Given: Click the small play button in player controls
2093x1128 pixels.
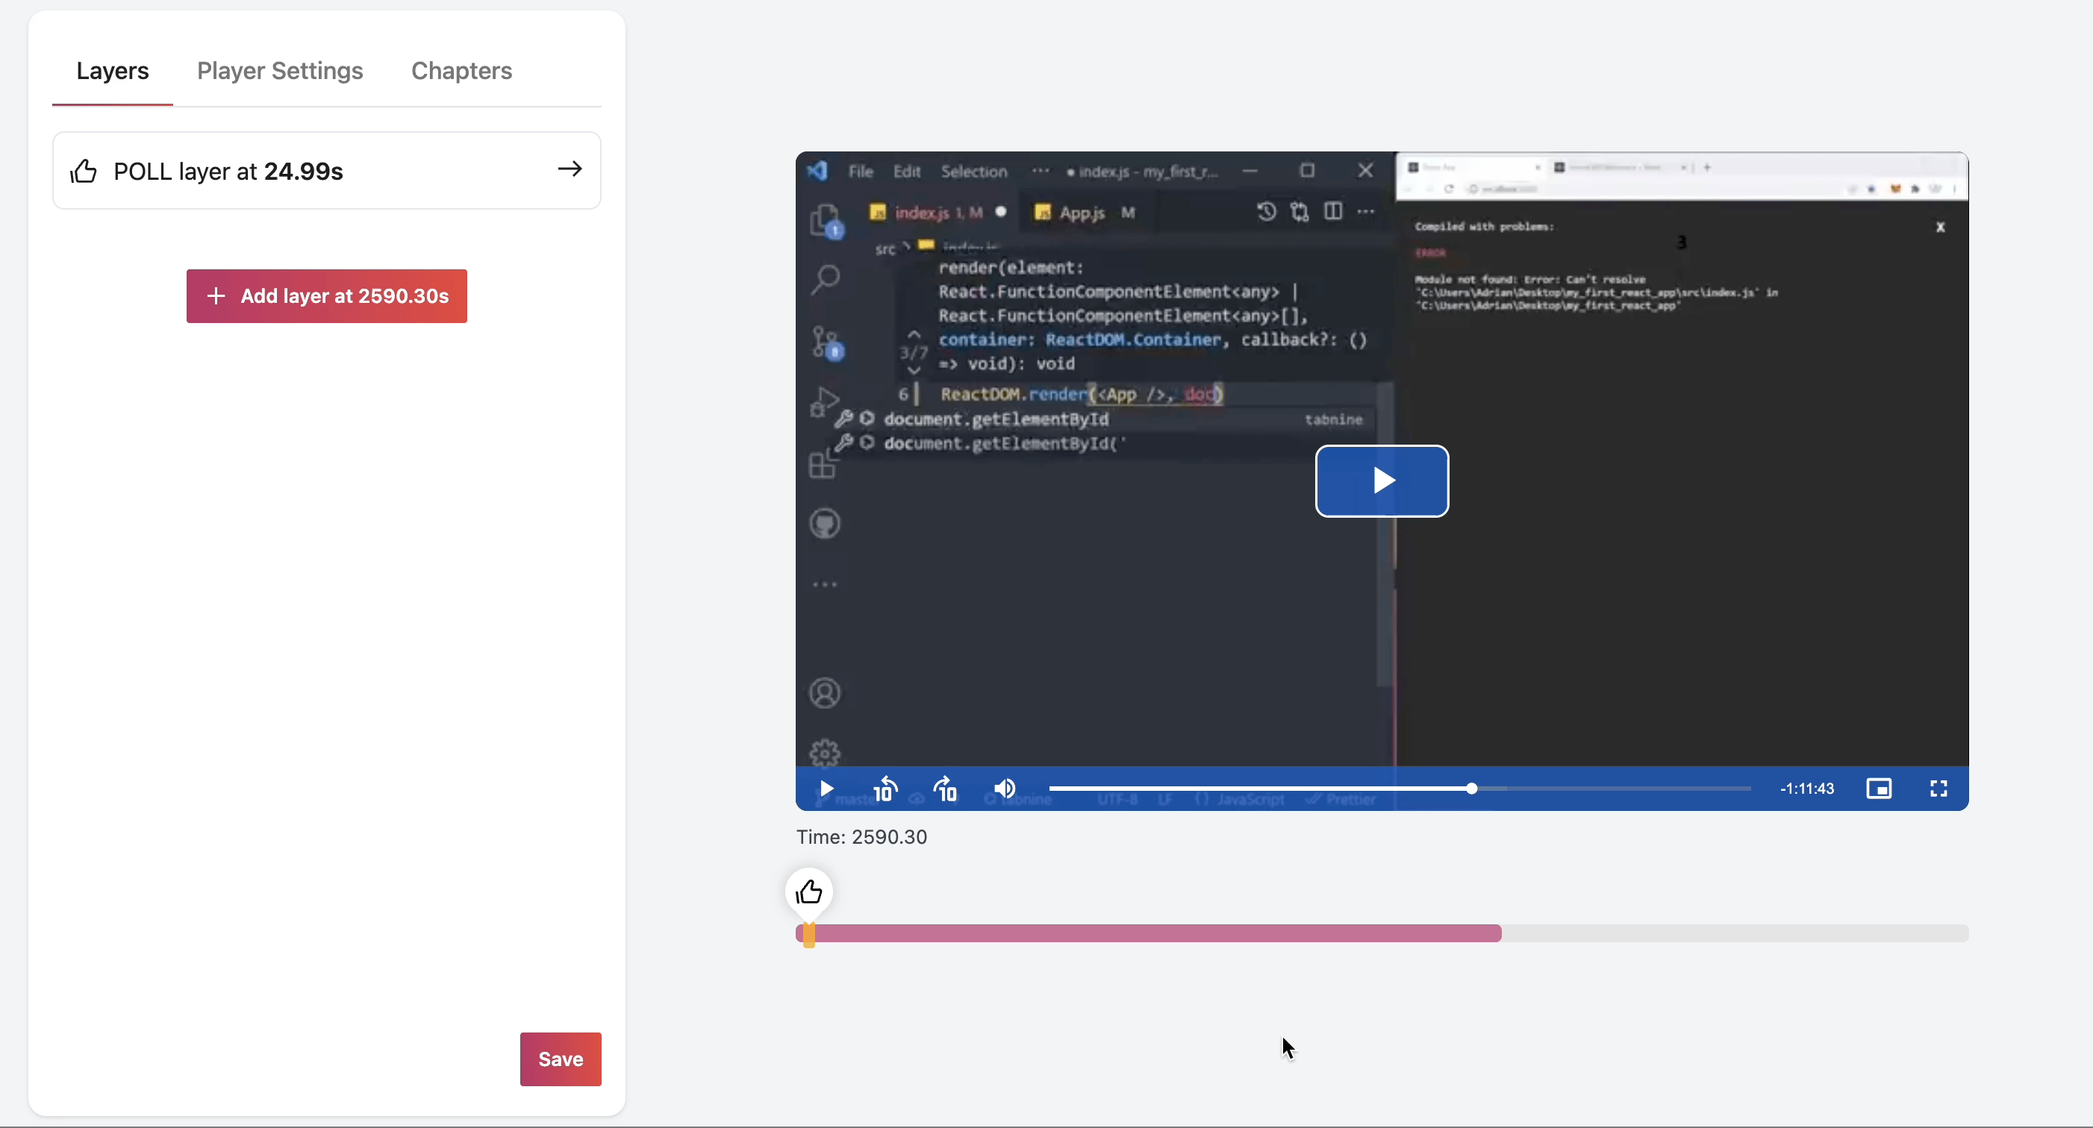Looking at the screenshot, I should coord(826,789).
